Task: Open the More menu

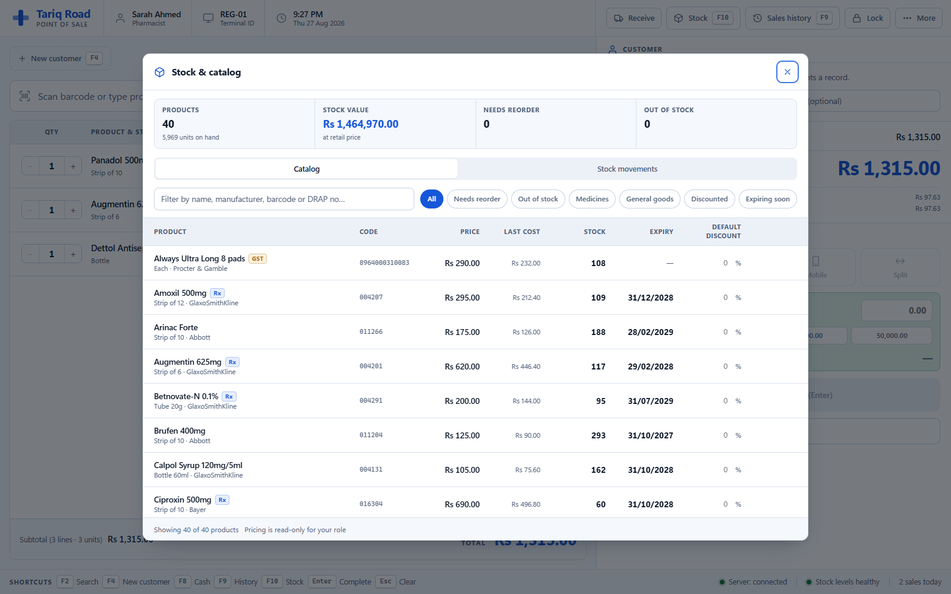Action: 918,18
